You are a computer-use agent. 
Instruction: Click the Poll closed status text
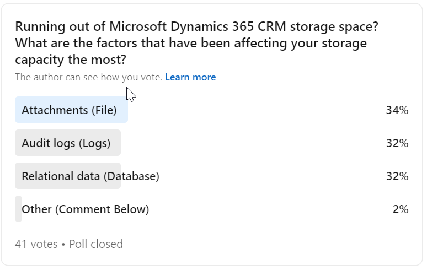pyautogui.click(x=96, y=244)
